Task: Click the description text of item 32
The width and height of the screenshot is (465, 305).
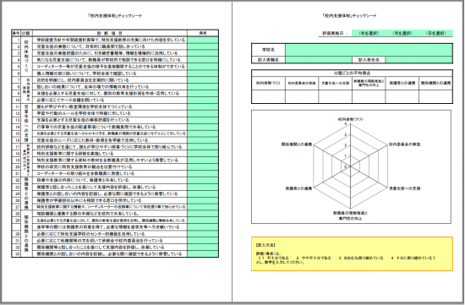Action: 101,248
